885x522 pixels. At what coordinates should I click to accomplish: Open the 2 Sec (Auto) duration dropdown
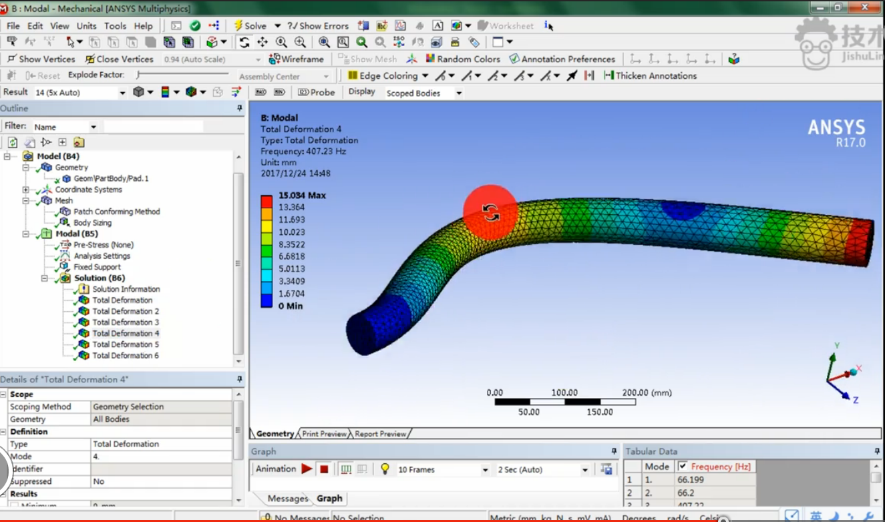pyautogui.click(x=585, y=470)
